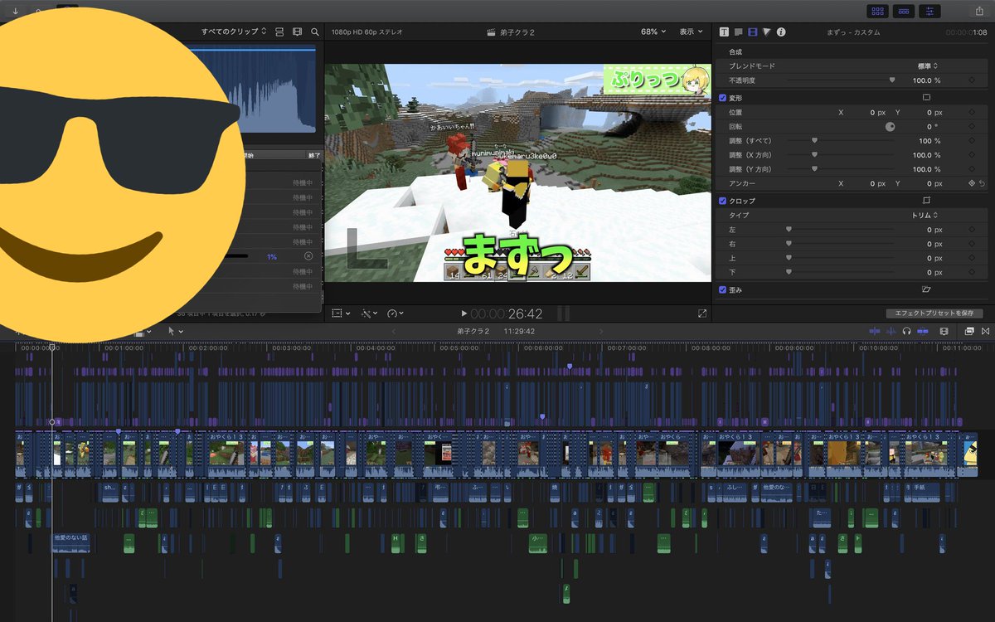Open the Text inspector tab (T icon)
This screenshot has height=622, width=995.
click(724, 32)
